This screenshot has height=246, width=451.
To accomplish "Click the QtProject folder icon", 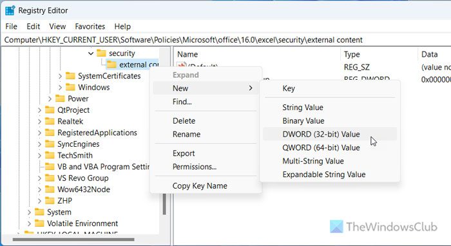I will tap(50, 109).
